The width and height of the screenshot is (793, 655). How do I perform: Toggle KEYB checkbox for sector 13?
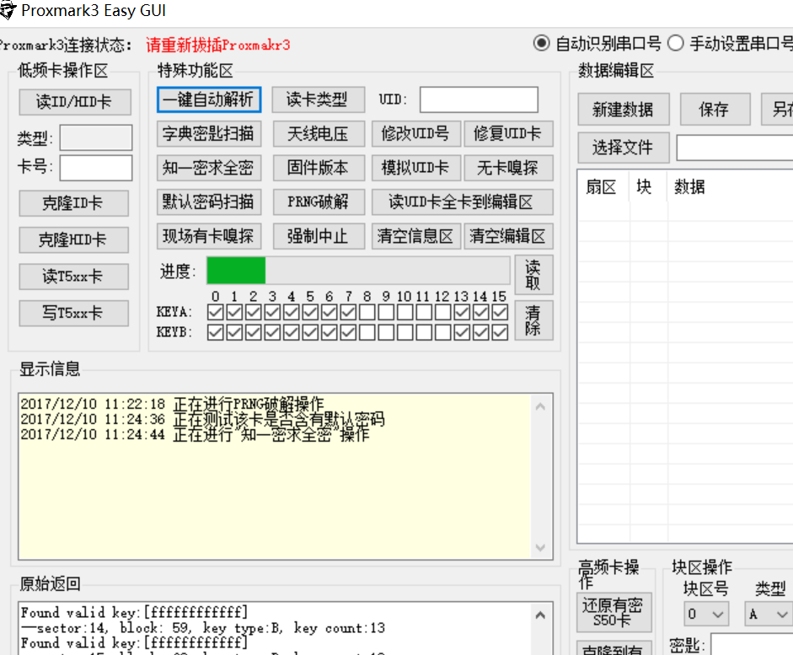click(463, 333)
